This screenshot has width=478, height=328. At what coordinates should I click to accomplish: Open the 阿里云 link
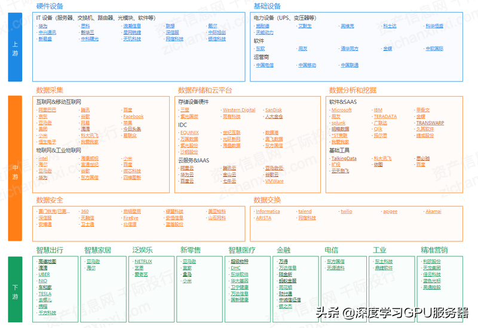[187, 168]
